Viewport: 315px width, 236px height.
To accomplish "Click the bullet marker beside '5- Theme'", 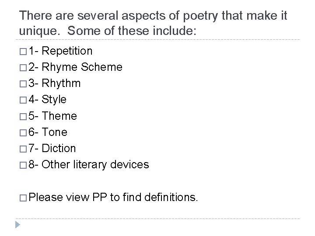I will (23, 116).
